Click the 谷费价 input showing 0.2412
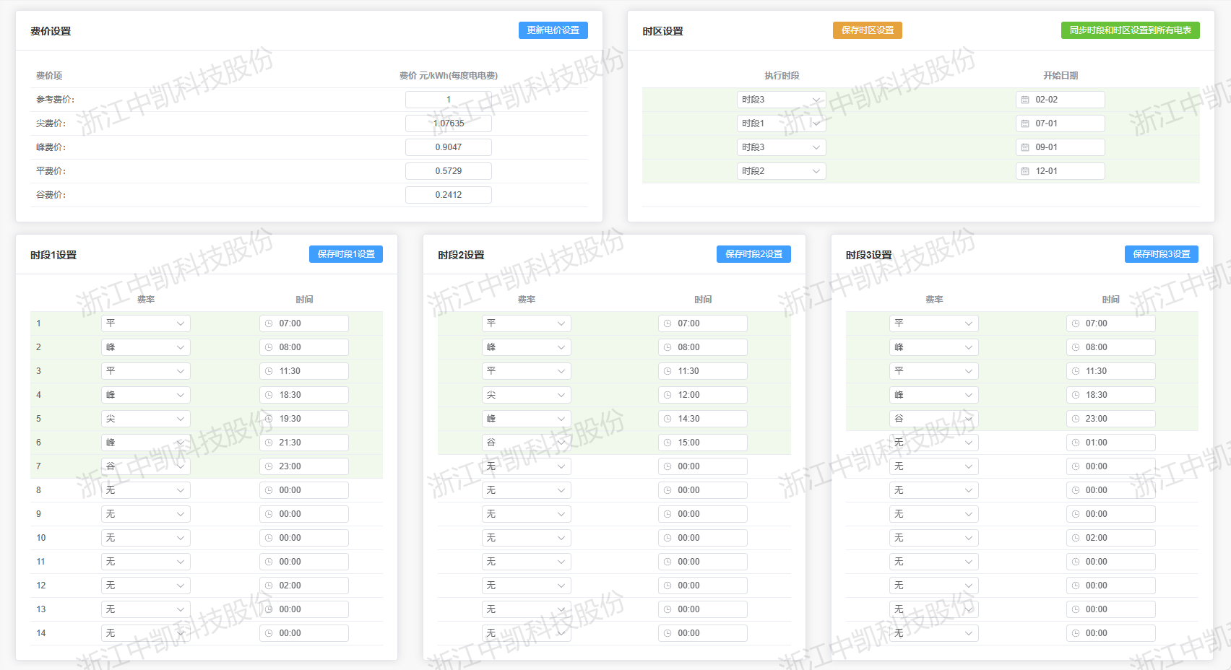Image resolution: width=1231 pixels, height=670 pixels. pos(448,195)
